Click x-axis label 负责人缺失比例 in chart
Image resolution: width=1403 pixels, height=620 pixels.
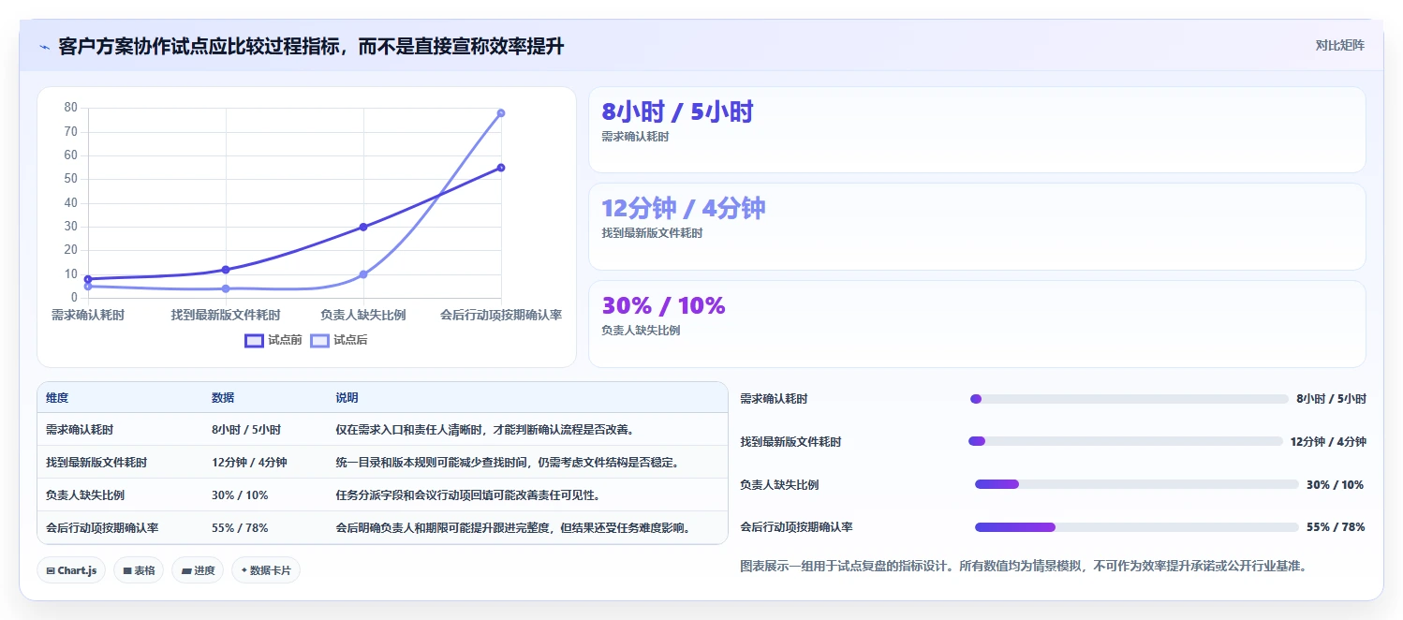pos(363,315)
